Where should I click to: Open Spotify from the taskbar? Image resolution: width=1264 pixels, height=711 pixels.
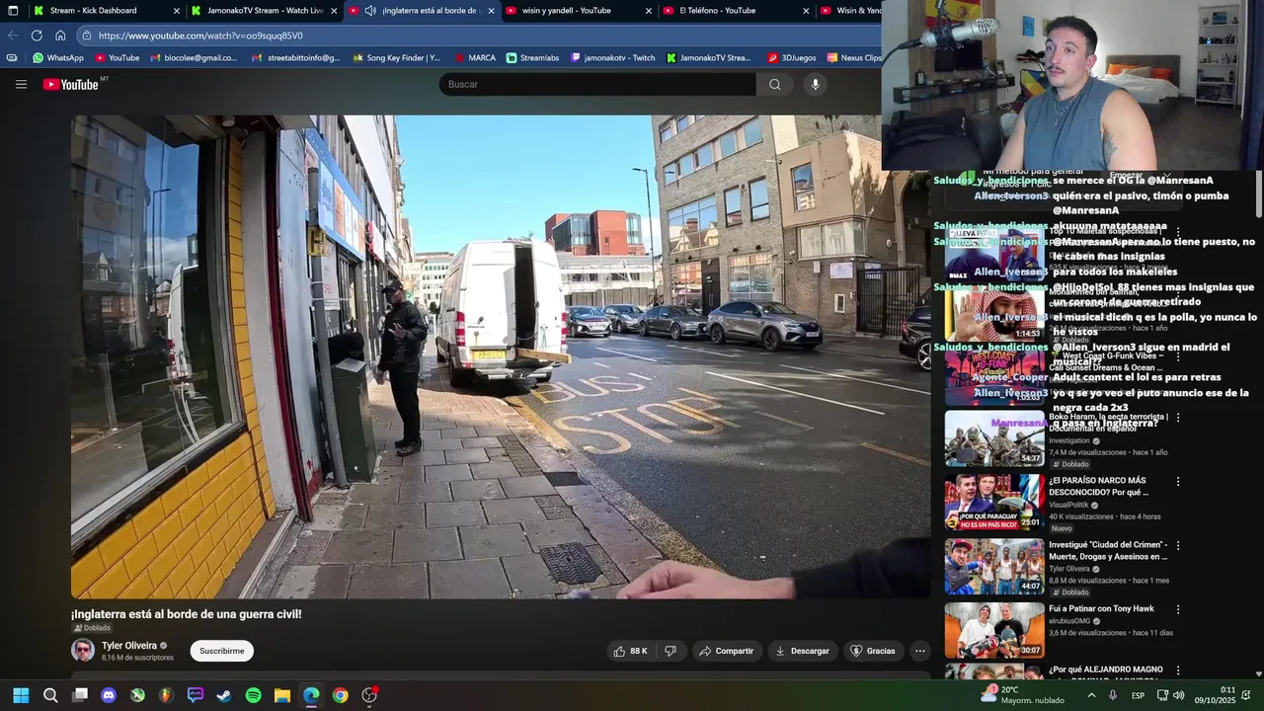pyautogui.click(x=253, y=695)
